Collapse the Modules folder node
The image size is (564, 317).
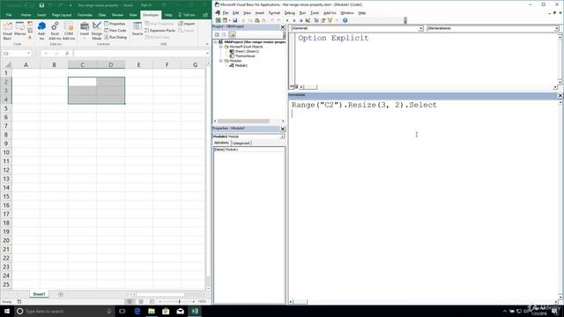pyautogui.click(x=221, y=61)
